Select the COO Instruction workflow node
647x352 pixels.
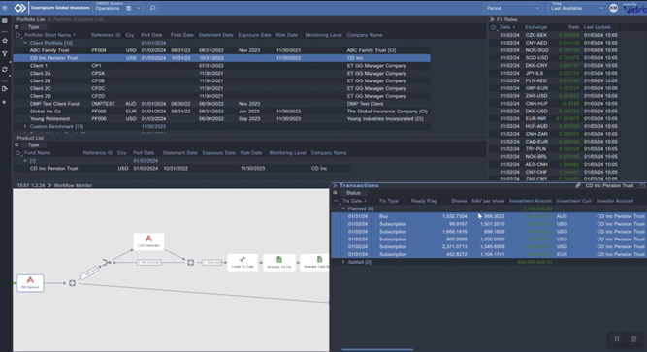[148, 241]
